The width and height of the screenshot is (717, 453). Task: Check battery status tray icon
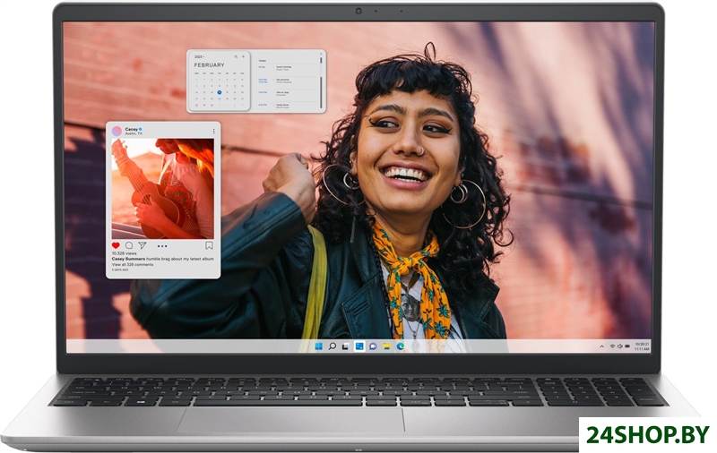[x=628, y=346]
